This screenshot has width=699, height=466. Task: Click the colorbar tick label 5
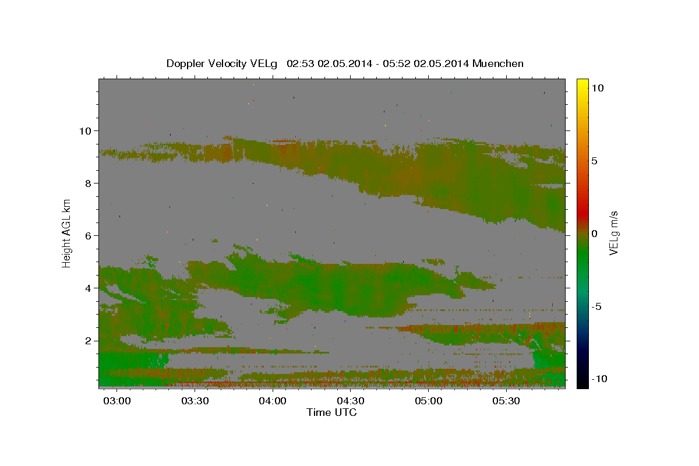point(594,161)
